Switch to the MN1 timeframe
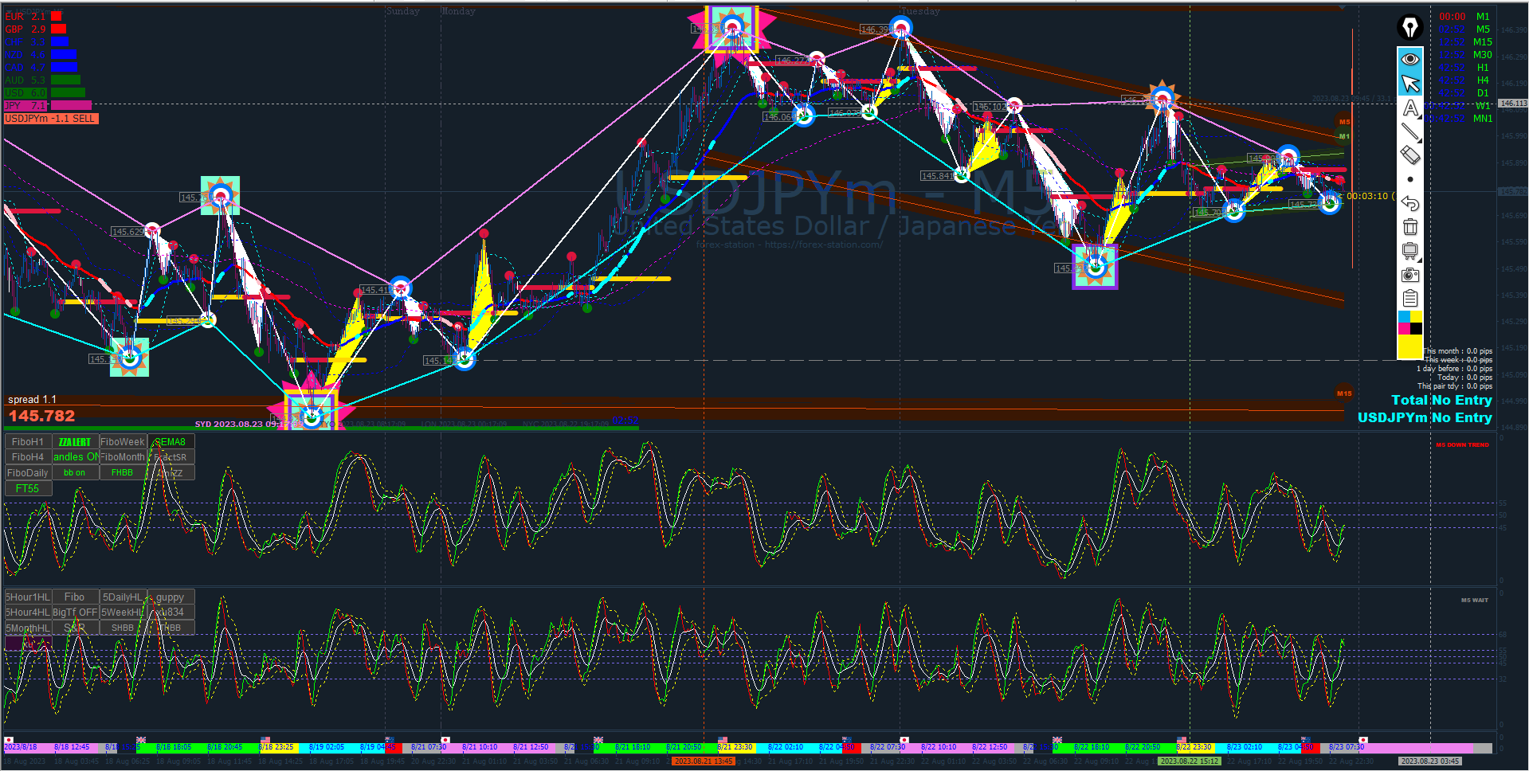The image size is (1529, 771). click(1483, 119)
